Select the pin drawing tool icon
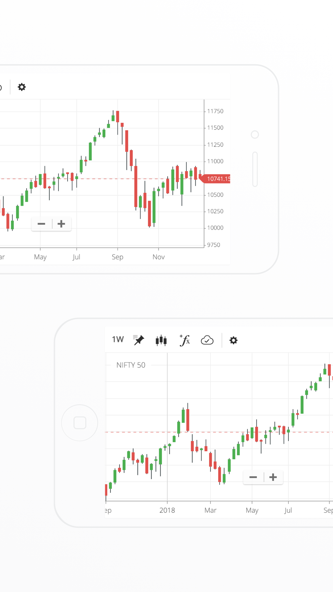The image size is (333, 592). point(139,340)
